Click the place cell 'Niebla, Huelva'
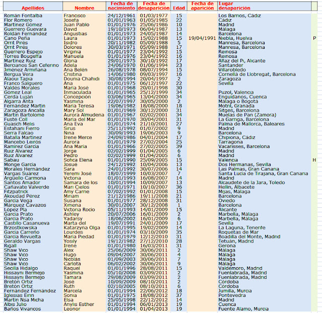This screenshot has width=322, height=313. click(235, 38)
